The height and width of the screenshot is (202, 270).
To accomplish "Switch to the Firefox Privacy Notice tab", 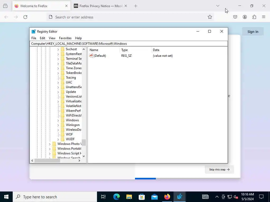I will pyautogui.click(x=100, y=6).
